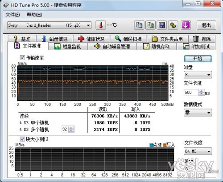Open options with the wrench icon
This screenshot has width=223, height=182.
(x=173, y=25)
